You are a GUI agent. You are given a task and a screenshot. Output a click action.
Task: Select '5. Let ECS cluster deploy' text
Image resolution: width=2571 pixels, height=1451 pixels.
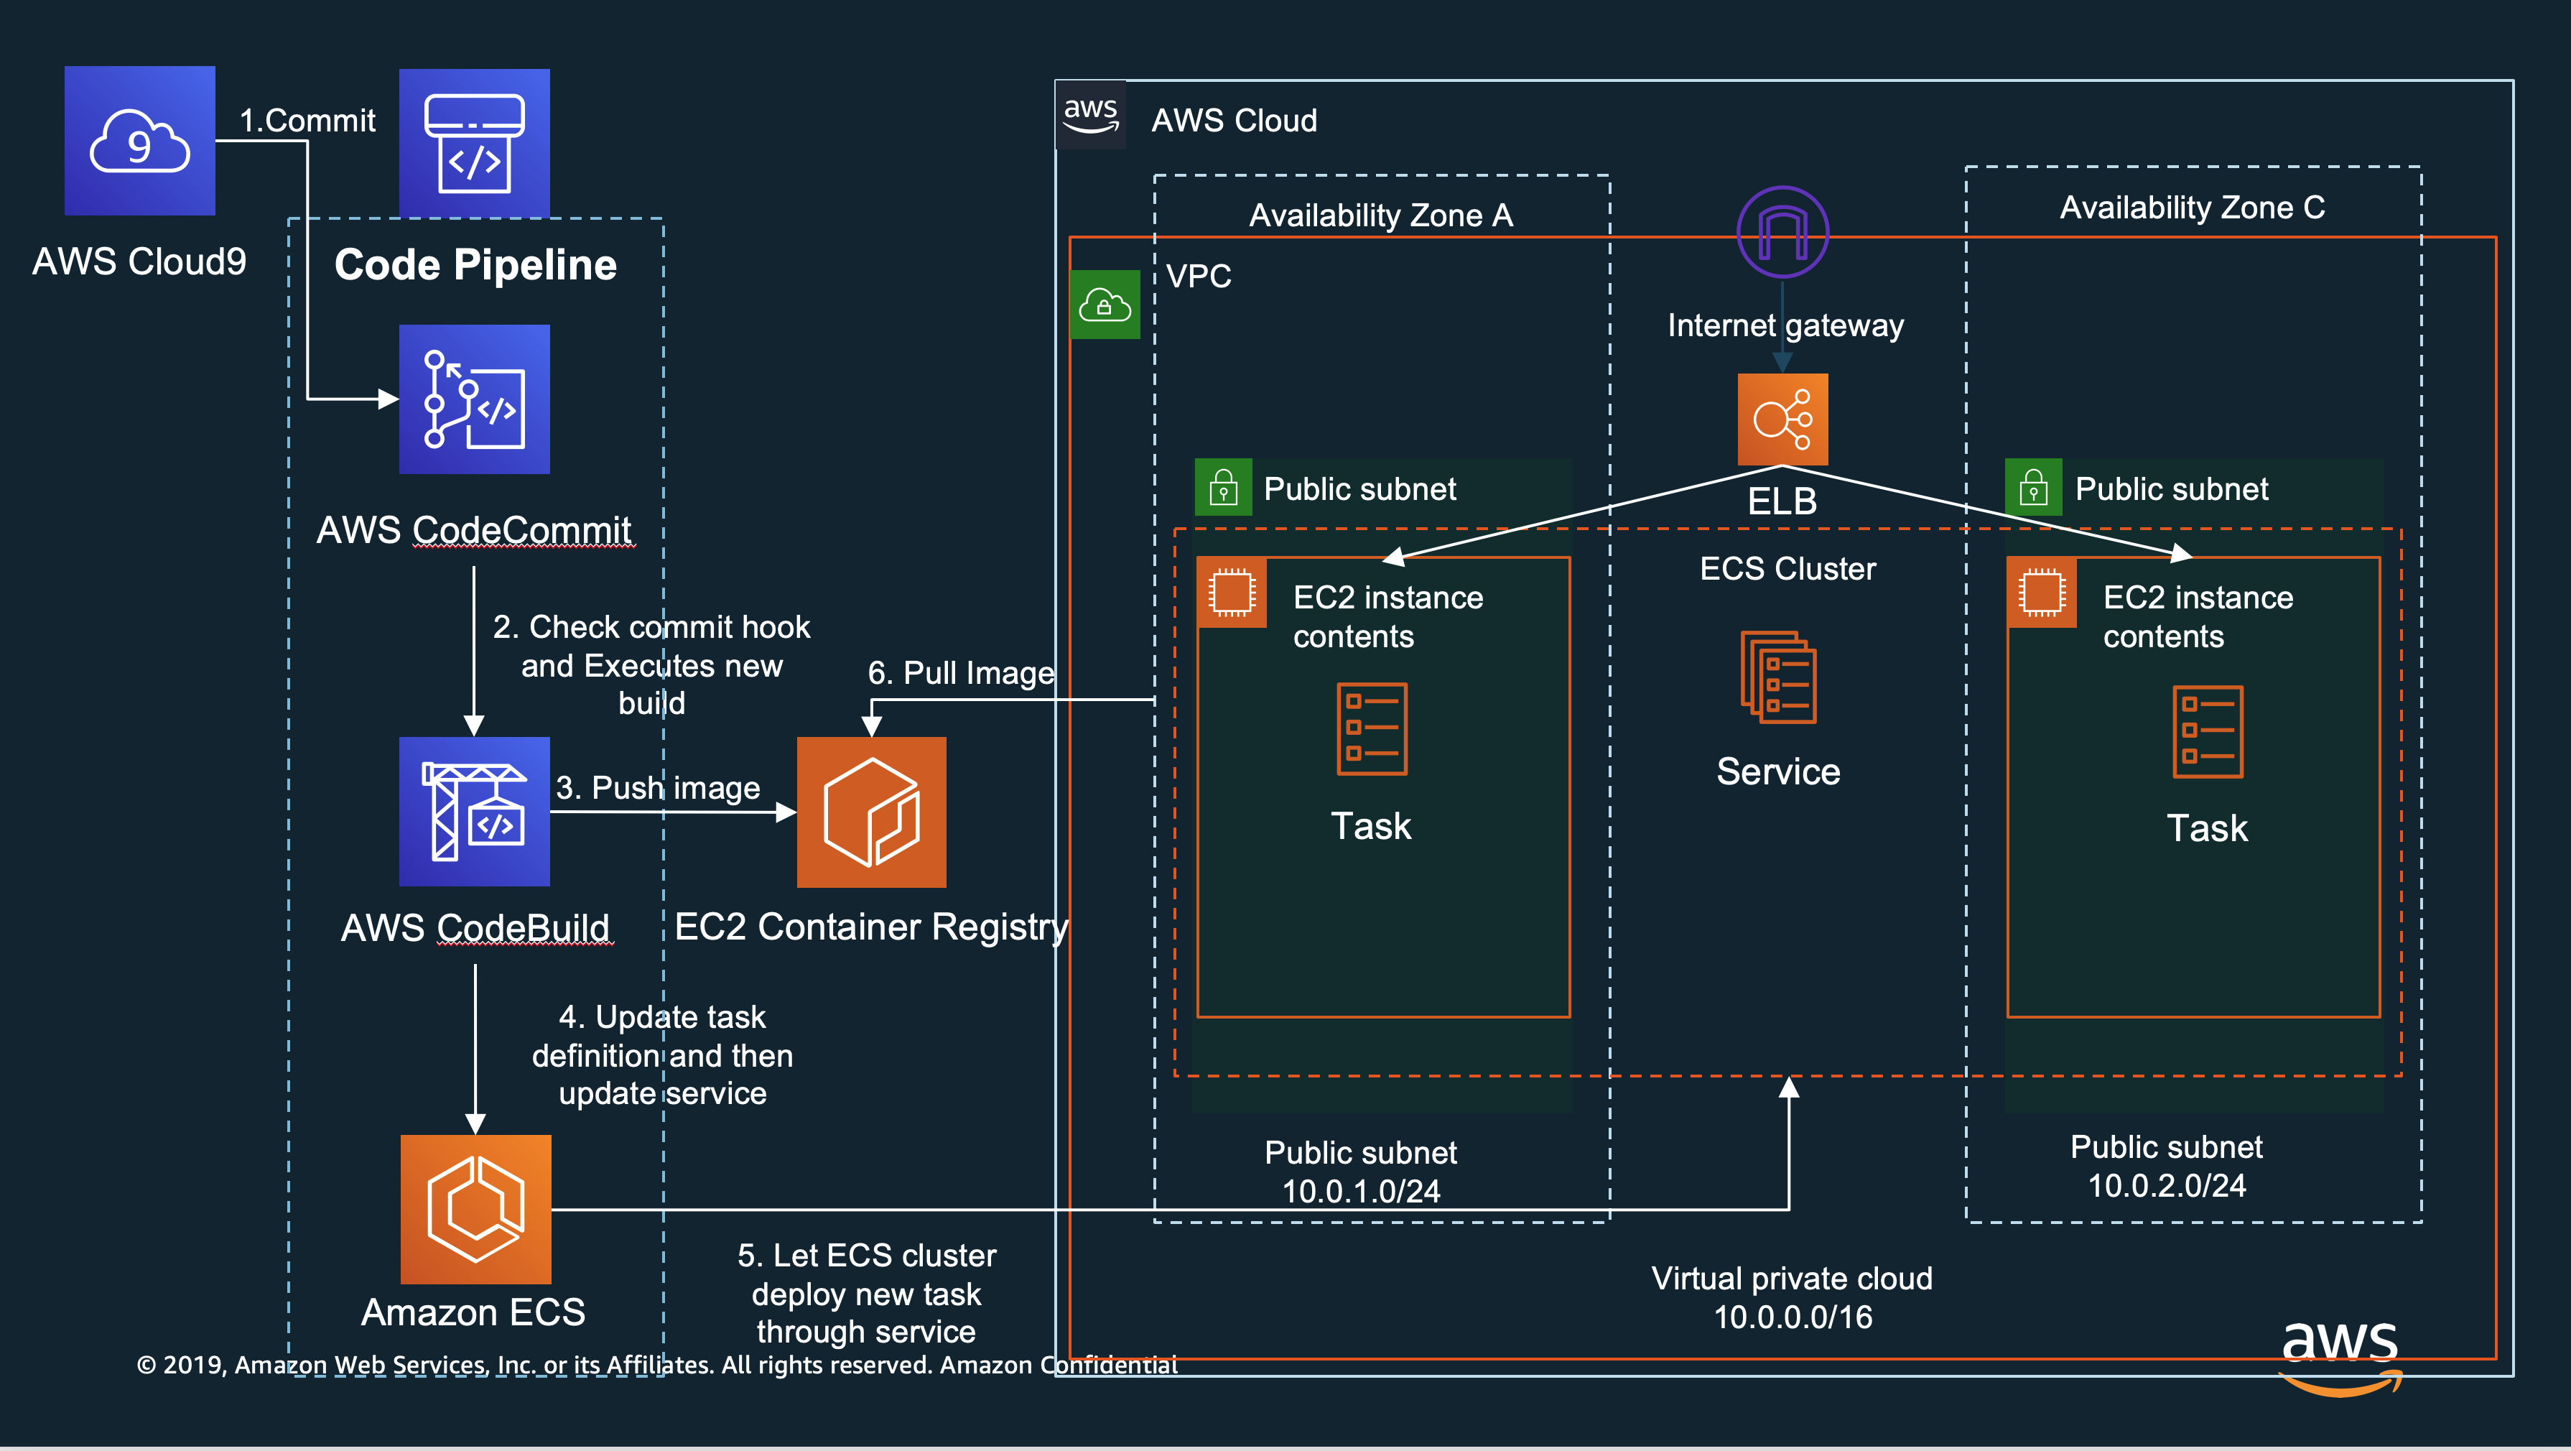point(866,1293)
